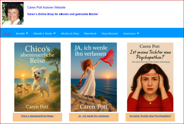Expand the Kontakt dropdown arrow
Image resolution: width=184 pixels, height=124 pixels.
click(27, 34)
